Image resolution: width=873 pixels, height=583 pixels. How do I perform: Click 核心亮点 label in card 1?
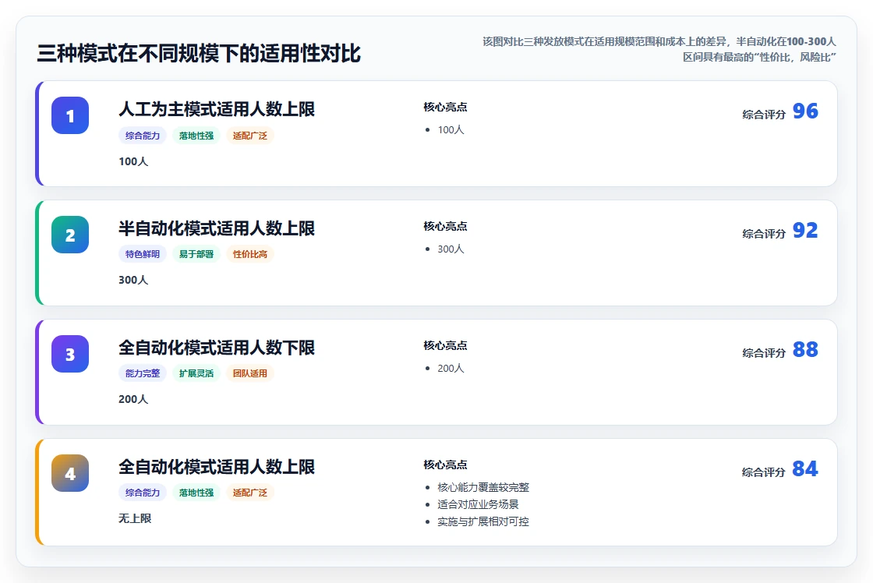point(445,107)
